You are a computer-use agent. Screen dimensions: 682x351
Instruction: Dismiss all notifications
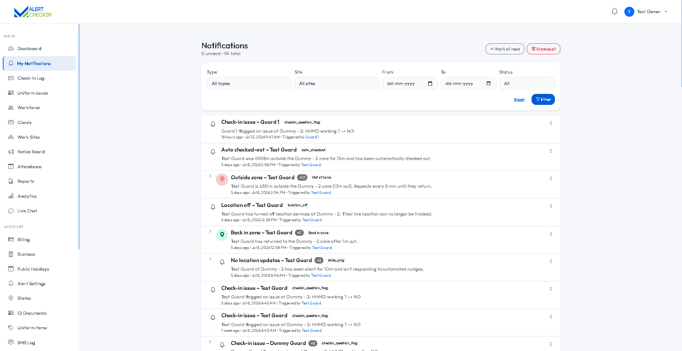pyautogui.click(x=543, y=49)
